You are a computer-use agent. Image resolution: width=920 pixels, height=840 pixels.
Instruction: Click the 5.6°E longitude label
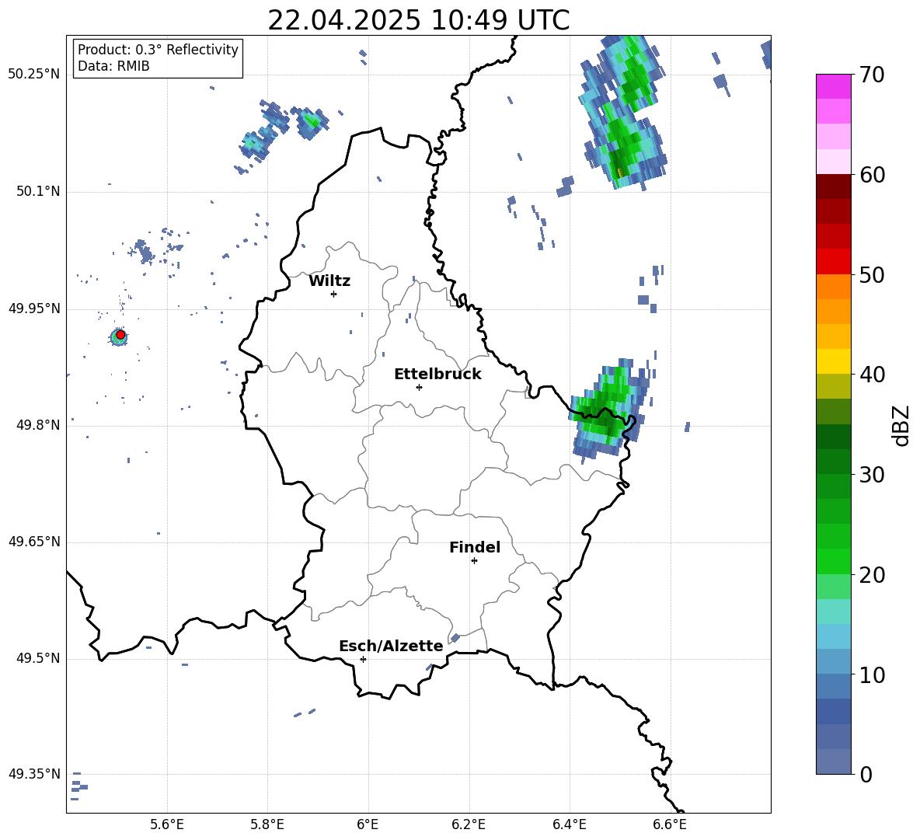click(167, 824)
